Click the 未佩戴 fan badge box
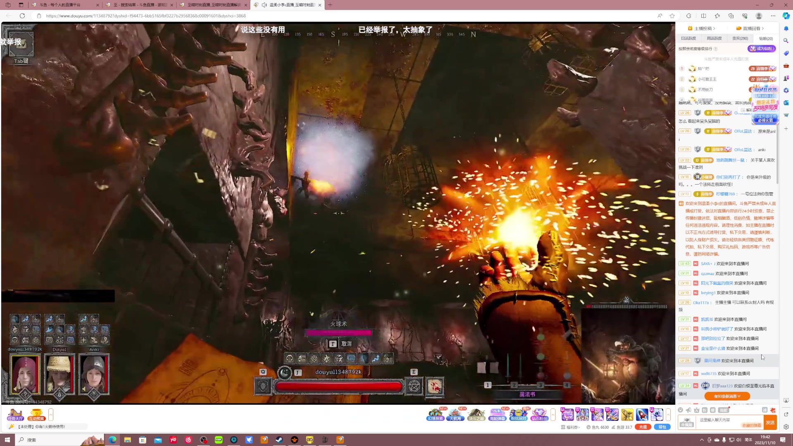Image resolution: width=793 pixels, height=446 pixels. 686,422
